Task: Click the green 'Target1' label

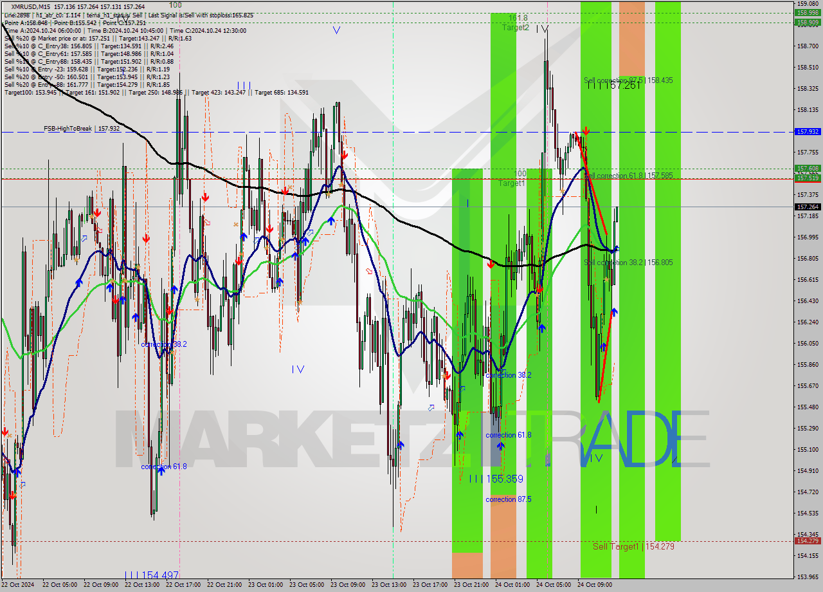Action: (x=512, y=183)
